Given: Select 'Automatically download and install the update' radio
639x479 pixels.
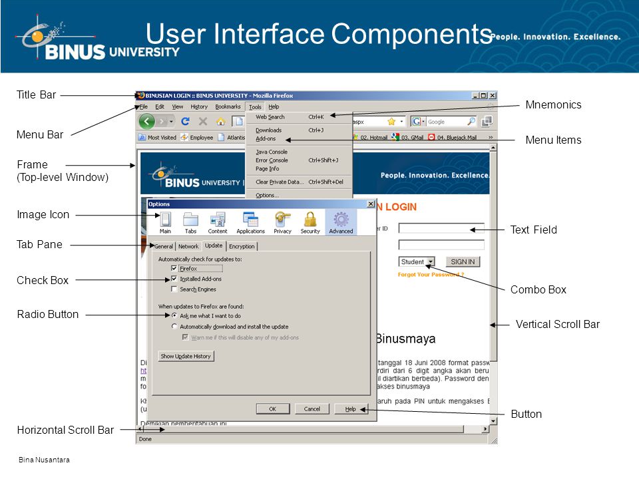Looking at the screenshot, I should tap(174, 326).
